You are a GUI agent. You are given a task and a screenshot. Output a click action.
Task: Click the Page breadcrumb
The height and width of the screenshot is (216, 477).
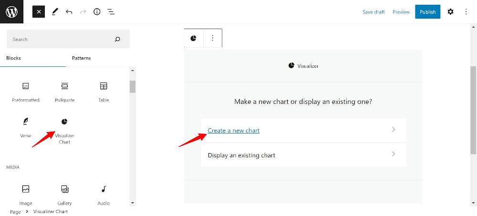[x=15, y=212]
